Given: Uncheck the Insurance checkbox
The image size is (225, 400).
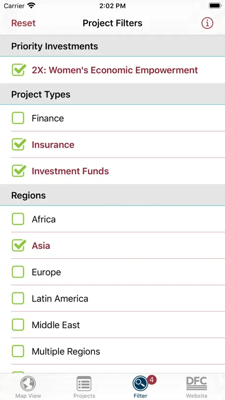Looking at the screenshot, I should 19,145.
